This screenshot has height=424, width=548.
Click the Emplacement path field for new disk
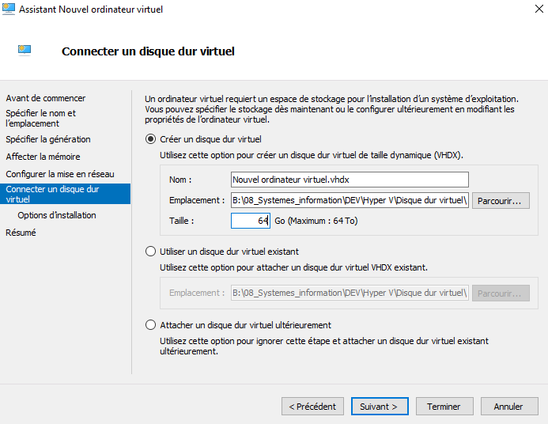pos(350,200)
